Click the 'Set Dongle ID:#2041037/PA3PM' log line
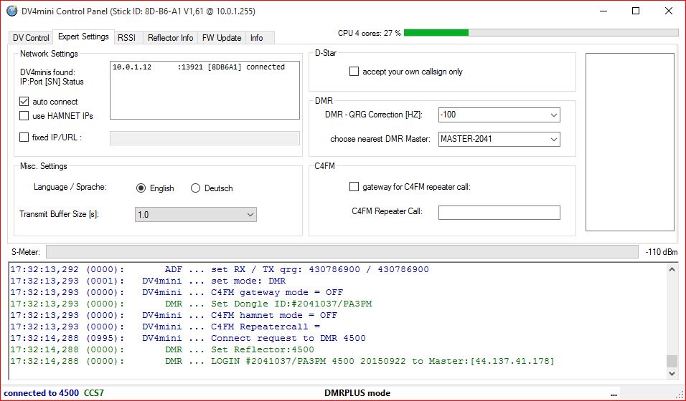The image size is (686, 401). [x=191, y=304]
